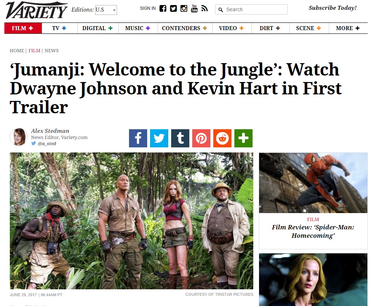The width and height of the screenshot is (383, 306).
Task: Open more sharing options green plus button
Action: [243, 138]
